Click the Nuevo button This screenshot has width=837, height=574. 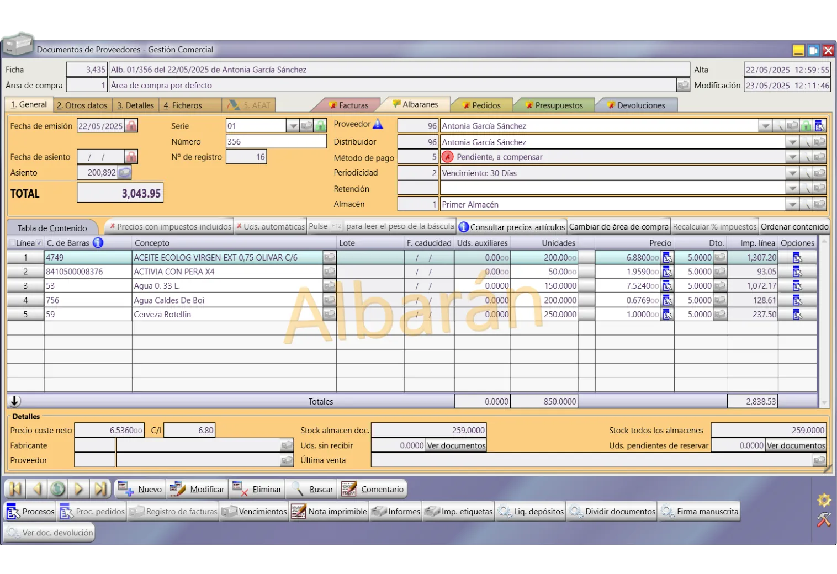coord(141,490)
